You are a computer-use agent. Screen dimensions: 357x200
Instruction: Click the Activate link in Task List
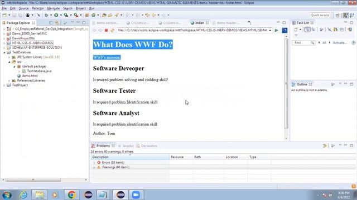(340, 43)
